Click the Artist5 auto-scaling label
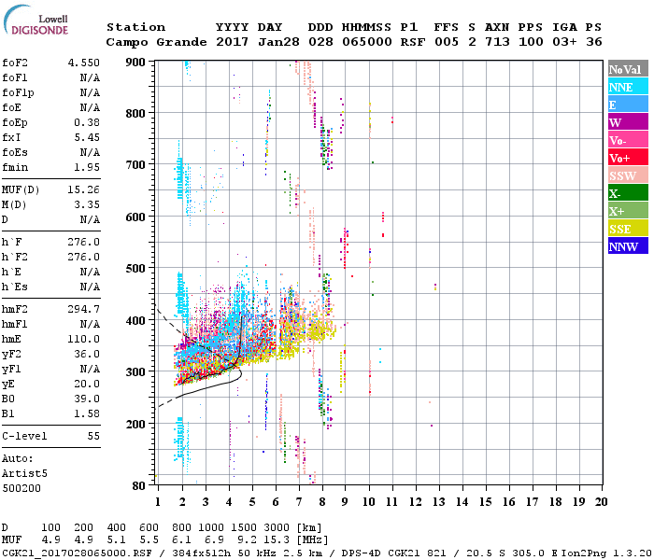The height and width of the screenshot is (560, 654). tap(24, 473)
